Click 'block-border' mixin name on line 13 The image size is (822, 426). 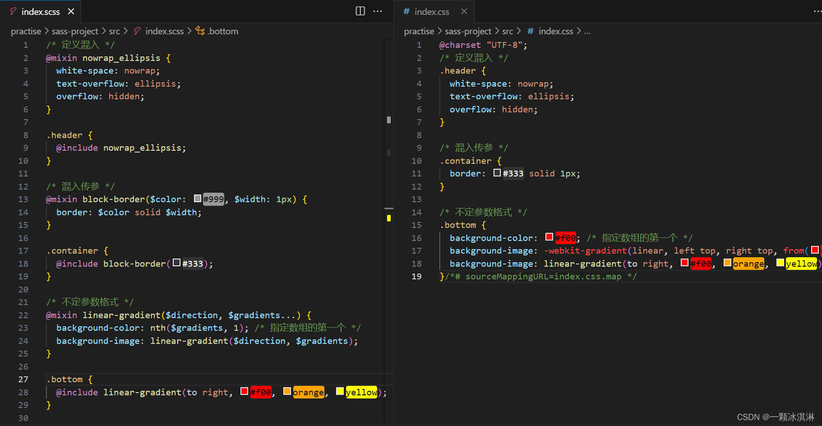114,199
